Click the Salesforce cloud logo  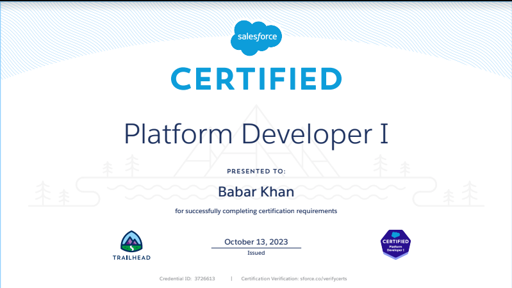point(256,38)
